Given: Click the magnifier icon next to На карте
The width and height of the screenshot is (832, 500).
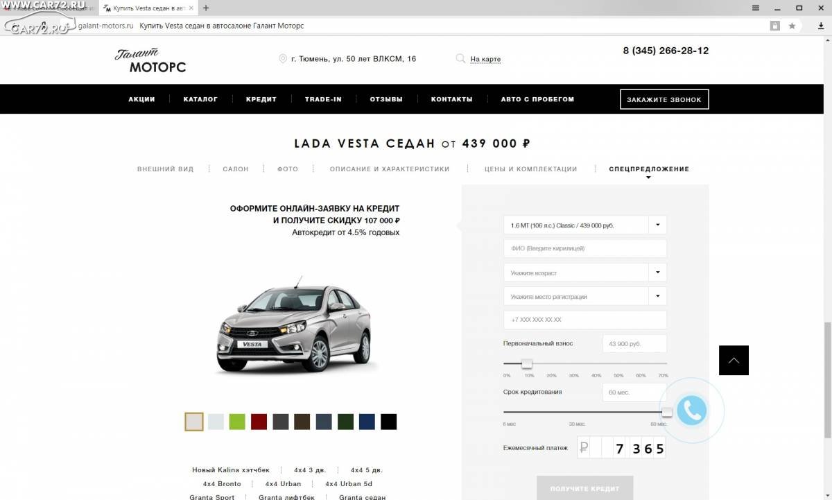Looking at the screenshot, I should [x=460, y=59].
